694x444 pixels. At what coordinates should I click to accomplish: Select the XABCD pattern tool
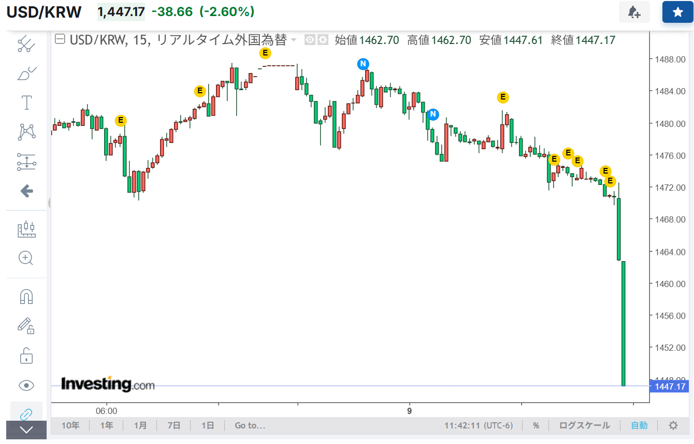(x=26, y=132)
